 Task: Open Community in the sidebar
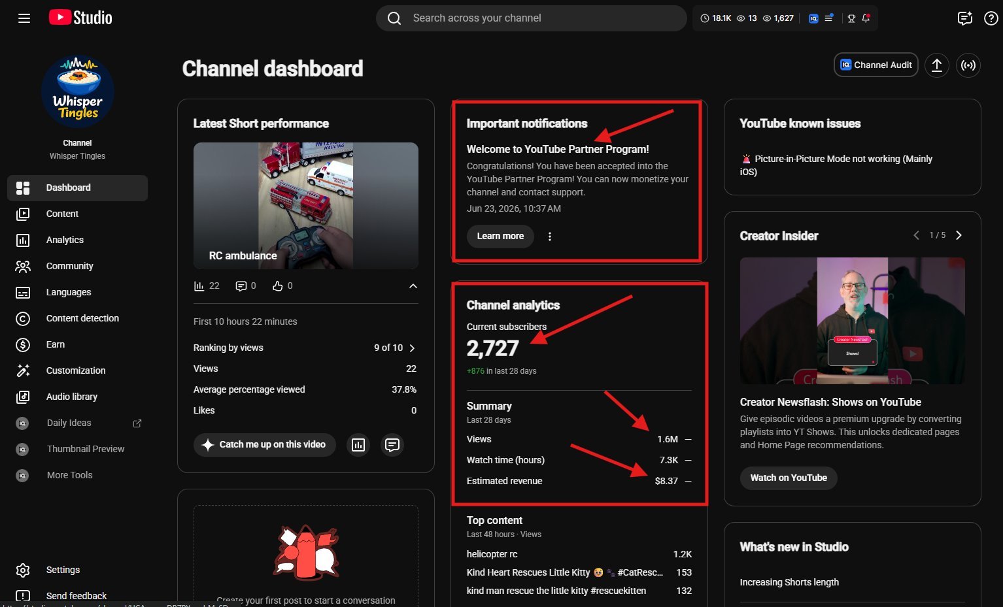click(x=77, y=267)
